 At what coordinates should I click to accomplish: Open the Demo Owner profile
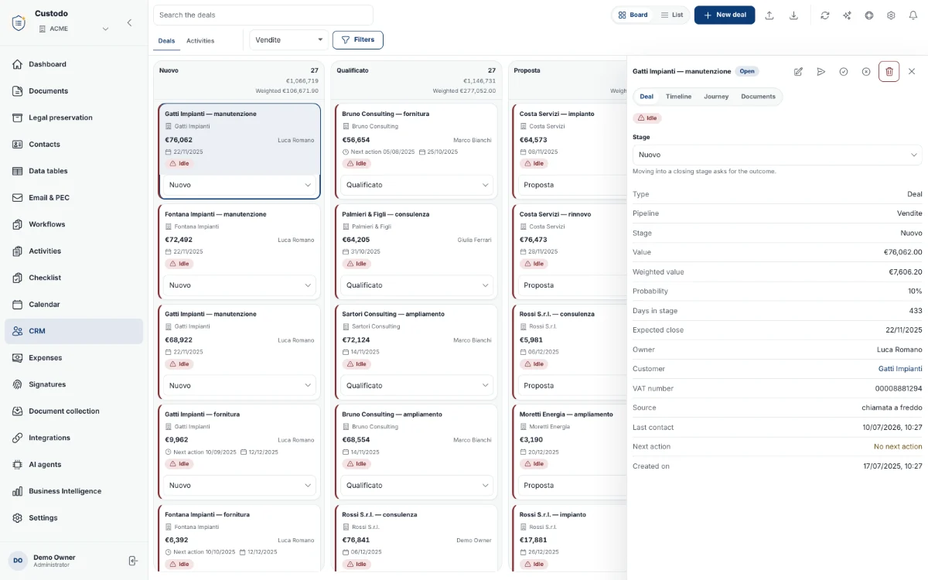[x=54, y=561]
